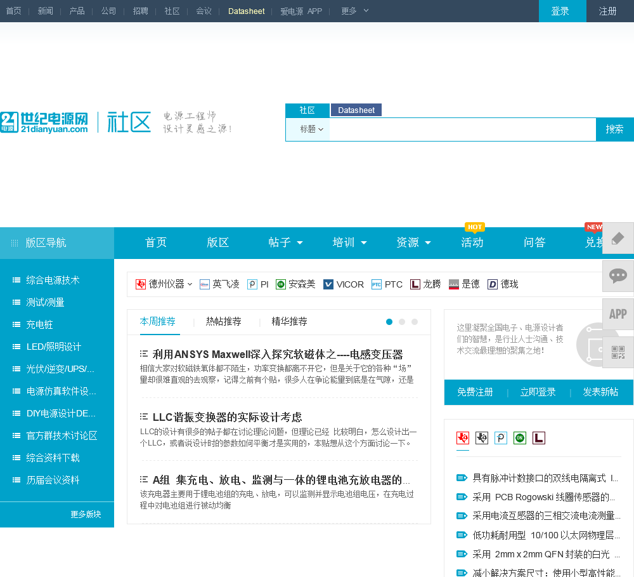Click the search text input field
Viewport: 634px width, 577px height.
462,129
